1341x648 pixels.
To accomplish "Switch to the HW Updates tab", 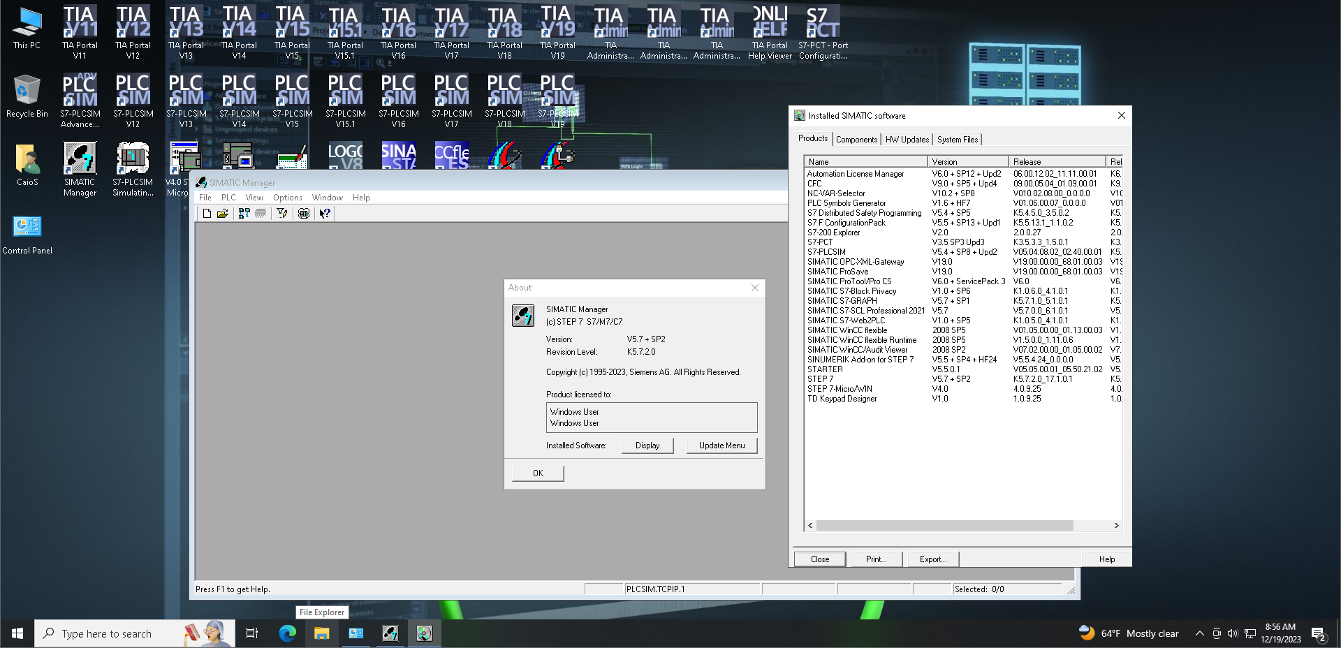I will tap(907, 140).
